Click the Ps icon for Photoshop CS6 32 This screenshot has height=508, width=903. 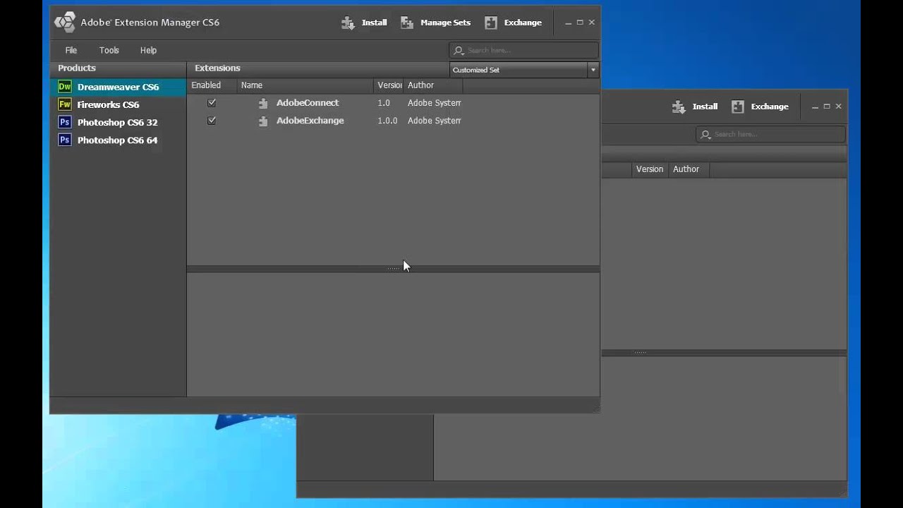coord(65,122)
